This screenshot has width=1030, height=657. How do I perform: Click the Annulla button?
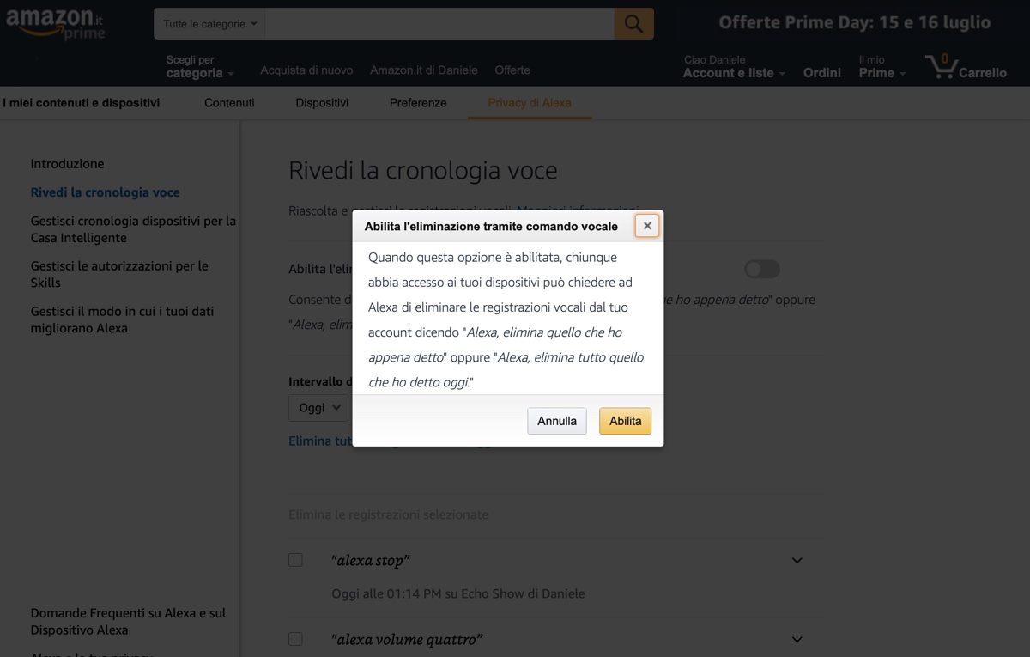pos(557,421)
